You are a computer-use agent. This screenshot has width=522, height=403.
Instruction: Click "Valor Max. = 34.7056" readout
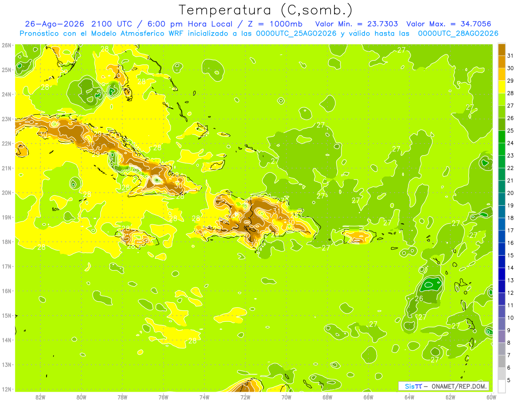tap(448, 24)
